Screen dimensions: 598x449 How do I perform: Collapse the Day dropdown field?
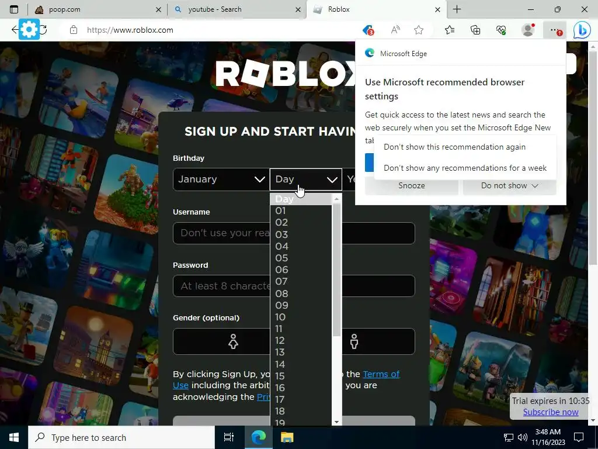(x=306, y=179)
